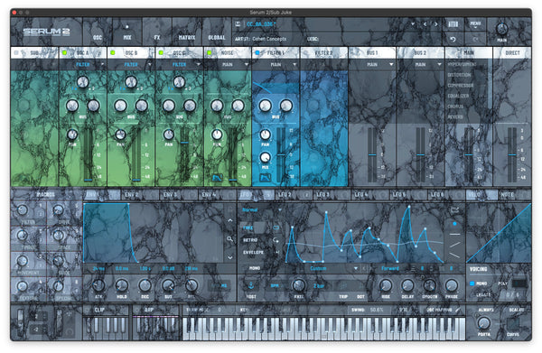Click the LFO ENVELOPE arrow icon
The height and width of the screenshot is (353, 542).
point(277,253)
